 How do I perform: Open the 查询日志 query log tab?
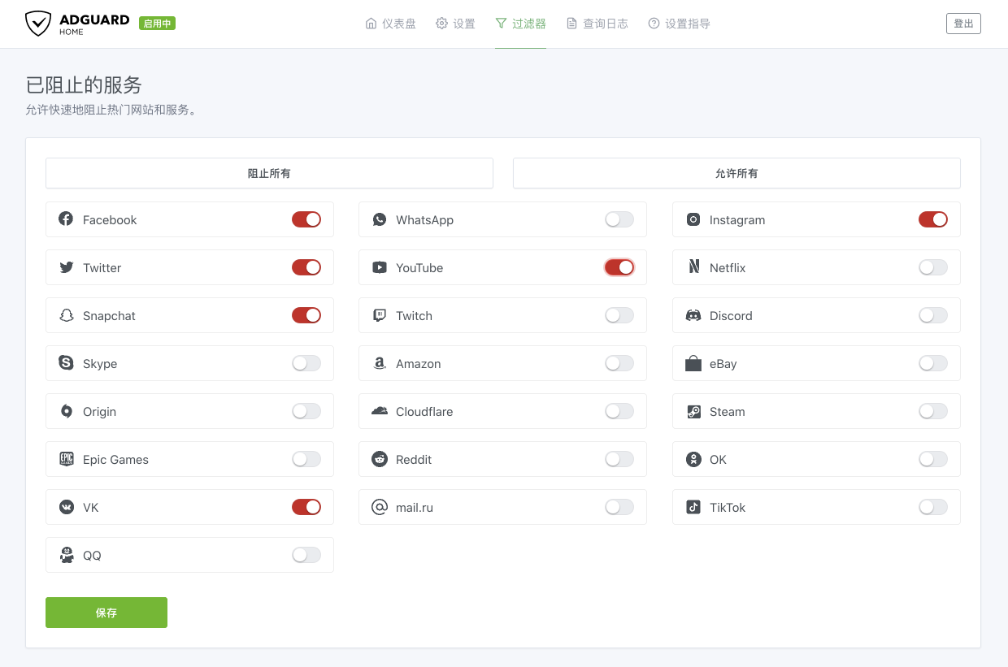pyautogui.click(x=597, y=24)
